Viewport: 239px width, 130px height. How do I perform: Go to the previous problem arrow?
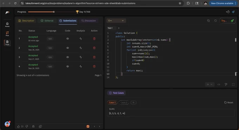(x=95, y=126)
